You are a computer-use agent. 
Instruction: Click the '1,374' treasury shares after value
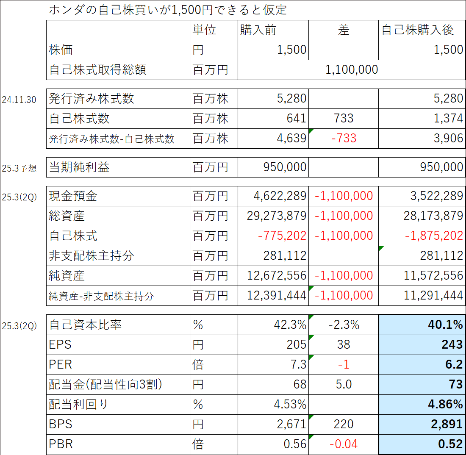(448, 118)
